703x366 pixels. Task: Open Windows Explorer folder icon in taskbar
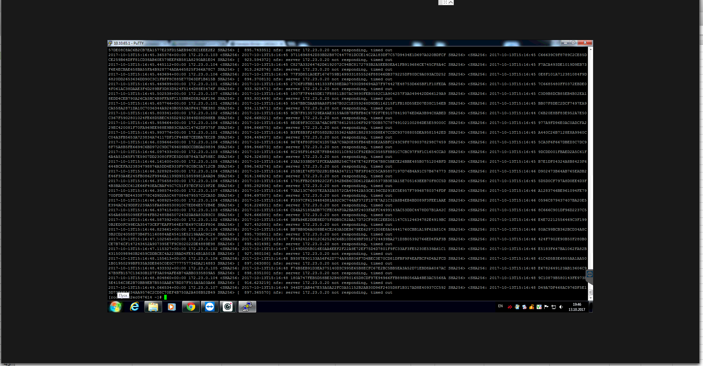pyautogui.click(x=153, y=307)
